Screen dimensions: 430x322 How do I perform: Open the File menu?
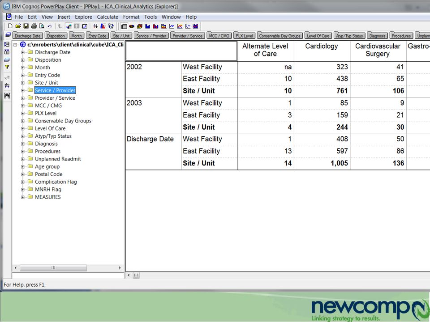click(x=19, y=17)
